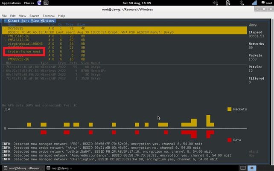Switch to second workspace in bottom panel
The image size is (274, 171).
[252, 168]
